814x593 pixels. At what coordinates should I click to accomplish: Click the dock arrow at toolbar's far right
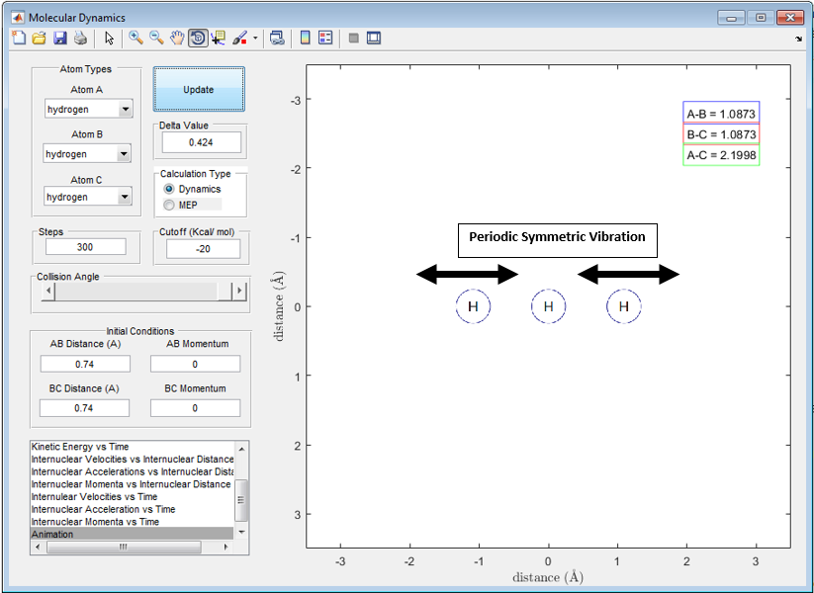798,39
